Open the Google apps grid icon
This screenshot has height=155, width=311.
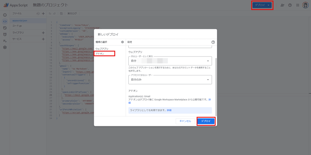point(298,5)
